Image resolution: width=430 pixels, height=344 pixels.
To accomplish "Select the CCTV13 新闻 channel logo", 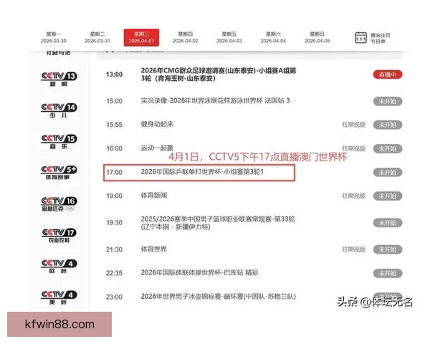I will click(x=59, y=79).
